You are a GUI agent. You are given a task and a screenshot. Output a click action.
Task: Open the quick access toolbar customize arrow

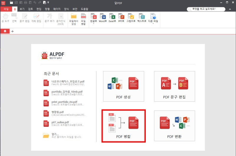coord(48,2)
